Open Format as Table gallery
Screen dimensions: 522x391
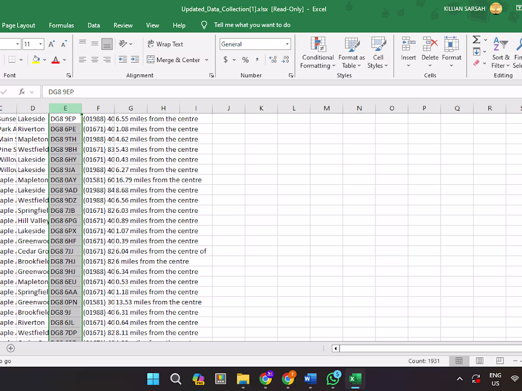[352, 53]
